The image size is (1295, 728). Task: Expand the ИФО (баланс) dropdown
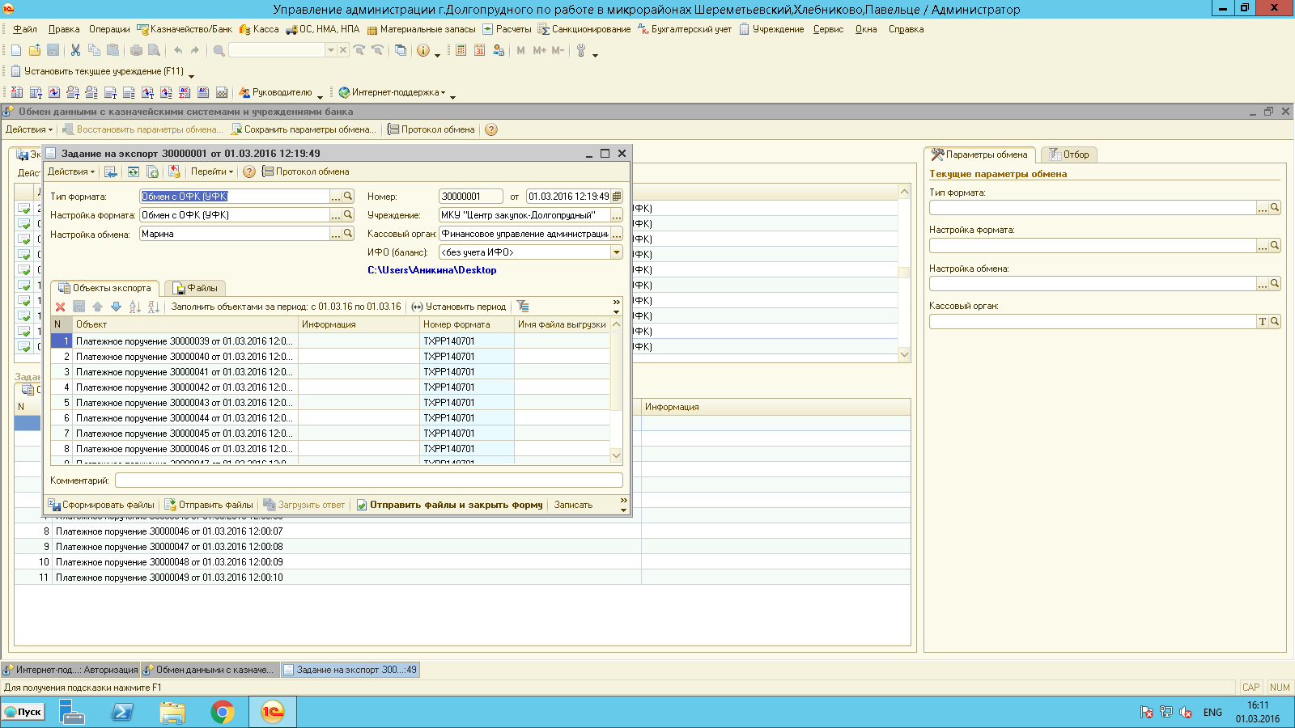coord(617,252)
